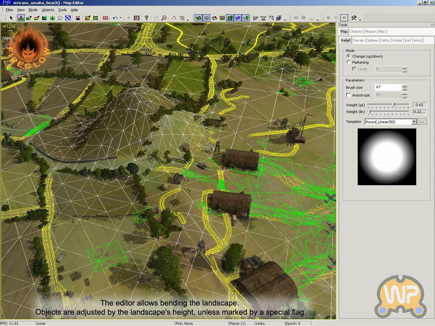Screen dimensions: 435x326
Task: Activate the relief height (red arrow) tool
Action: tap(21, 18)
